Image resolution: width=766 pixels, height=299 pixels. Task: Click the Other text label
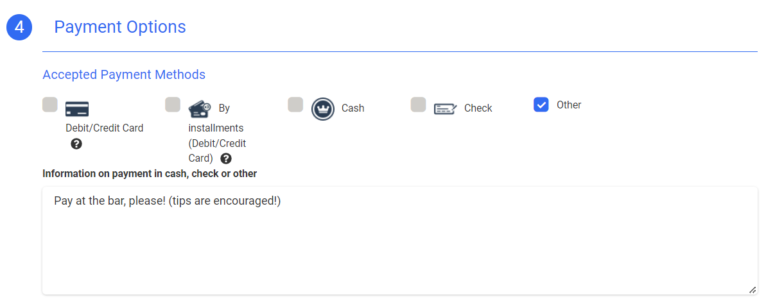569,105
